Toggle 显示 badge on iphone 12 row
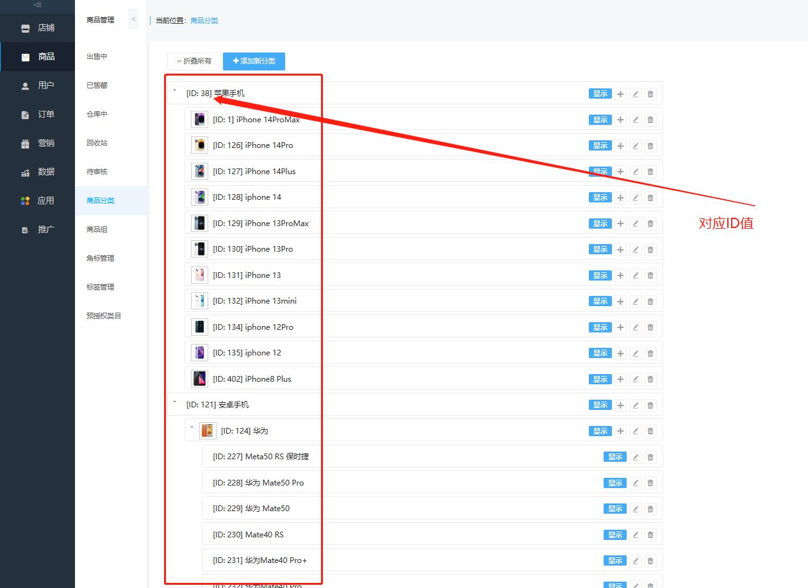Screen dimensions: 808x588 pos(600,354)
